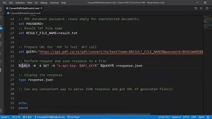Viewport: 212px width, 119px height.
Task: Open the Terminal menu
Action: pyautogui.click(x=54, y=3)
